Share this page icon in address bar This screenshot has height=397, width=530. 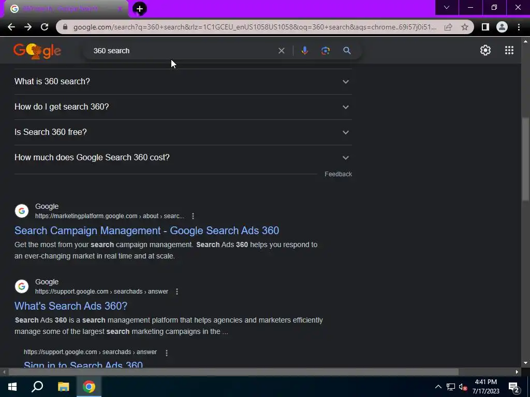click(x=448, y=27)
